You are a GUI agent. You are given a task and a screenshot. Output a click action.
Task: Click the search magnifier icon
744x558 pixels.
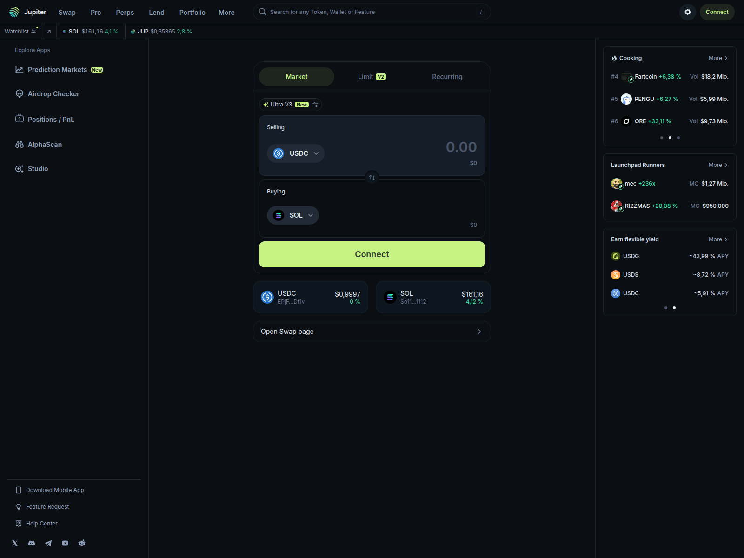click(x=263, y=12)
